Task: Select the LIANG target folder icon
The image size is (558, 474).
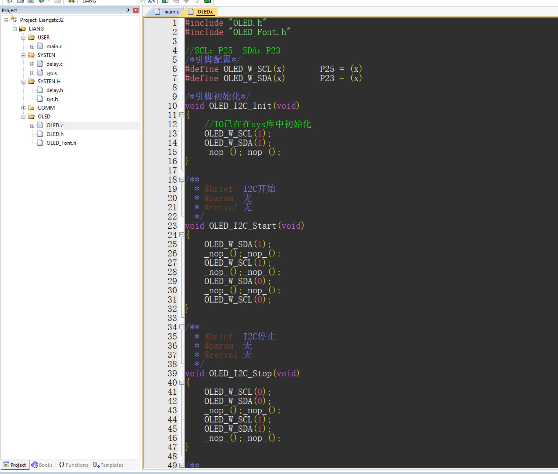Action: (x=22, y=29)
